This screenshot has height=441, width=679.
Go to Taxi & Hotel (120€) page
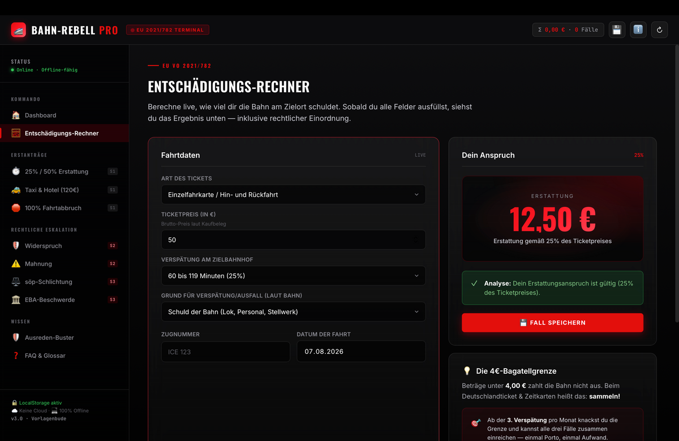[65, 190]
